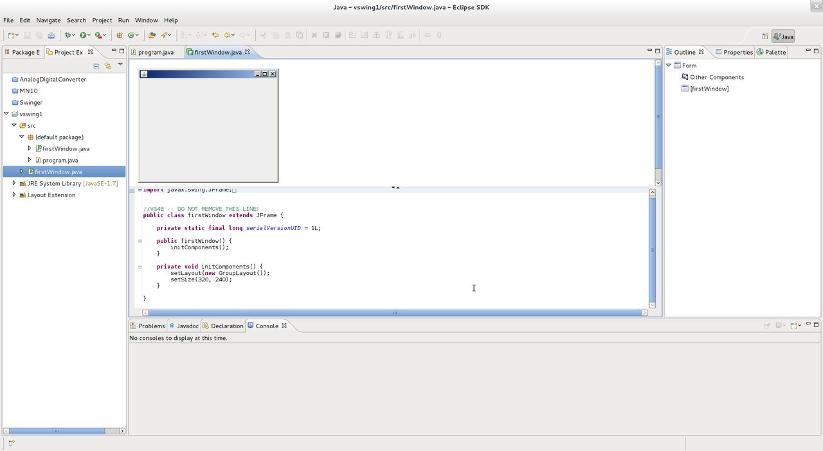This screenshot has height=451, width=823.
Task: Open the New Java Class dropdown arrow
Action: click(x=138, y=35)
